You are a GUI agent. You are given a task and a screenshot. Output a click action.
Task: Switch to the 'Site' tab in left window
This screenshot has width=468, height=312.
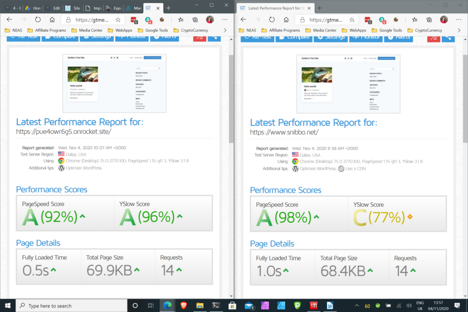coord(73,8)
